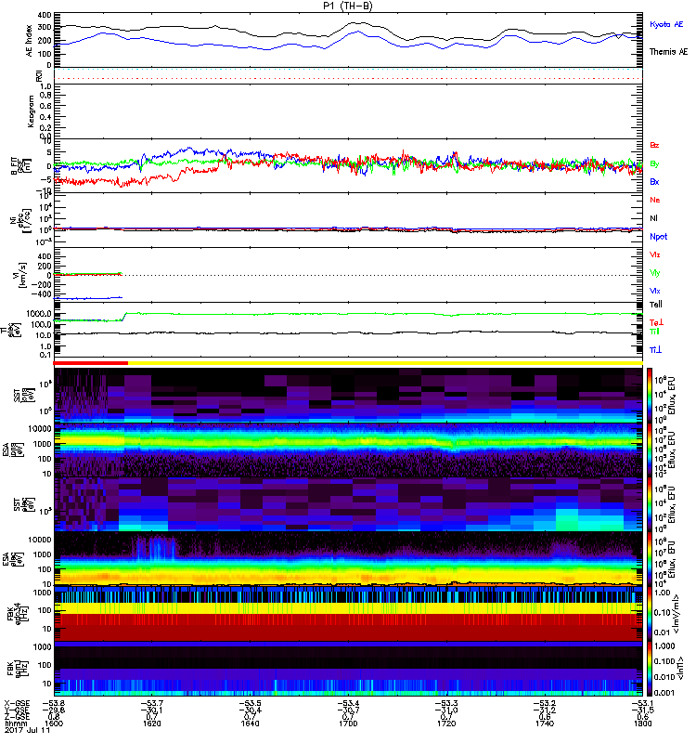Click the X-GSE value -53.1
The width and height of the screenshot is (696, 743).
[642, 703]
